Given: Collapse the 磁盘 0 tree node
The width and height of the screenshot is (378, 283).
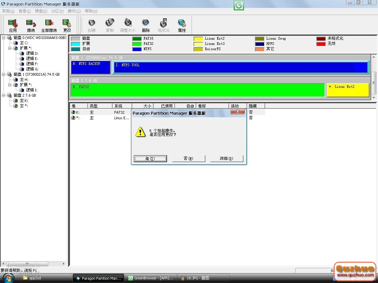Looking at the screenshot, I should 4,38.
